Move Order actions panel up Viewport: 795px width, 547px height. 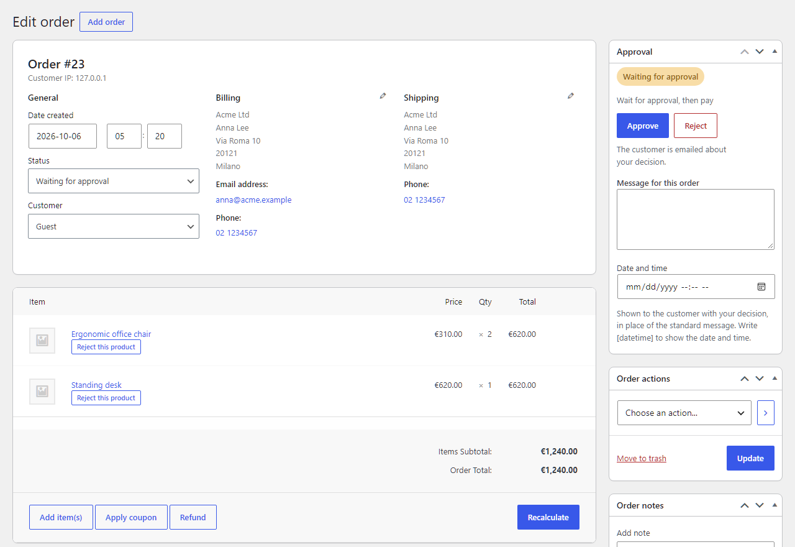[745, 379]
